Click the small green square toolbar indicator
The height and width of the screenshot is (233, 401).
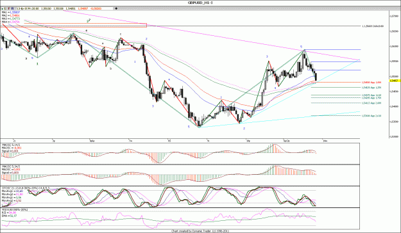3,9
